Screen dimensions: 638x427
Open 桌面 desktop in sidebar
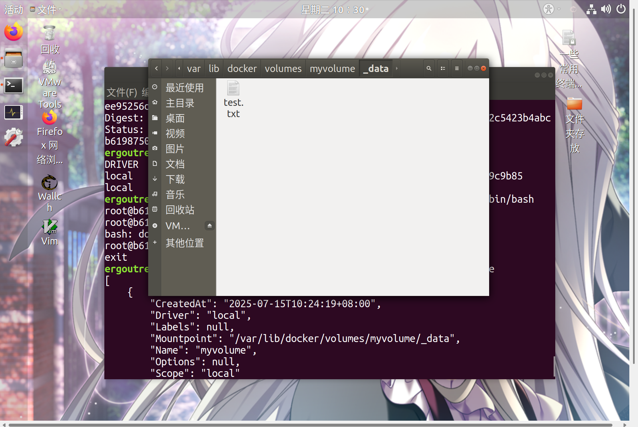click(182, 118)
